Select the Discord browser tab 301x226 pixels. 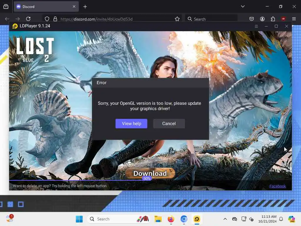click(46, 7)
